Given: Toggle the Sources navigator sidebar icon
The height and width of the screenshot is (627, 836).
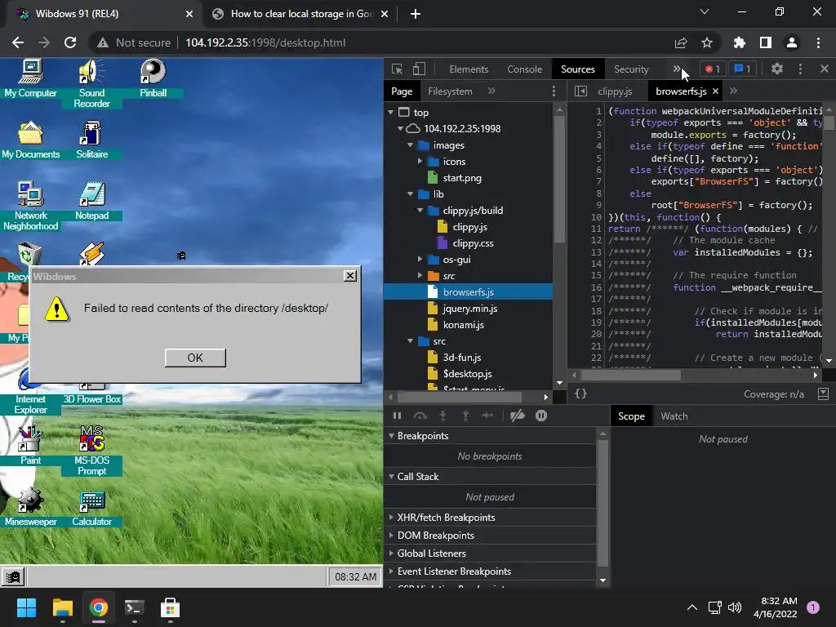Looking at the screenshot, I should pyautogui.click(x=580, y=91).
